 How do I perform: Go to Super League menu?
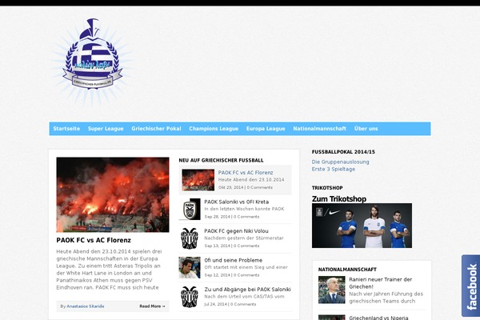(106, 129)
